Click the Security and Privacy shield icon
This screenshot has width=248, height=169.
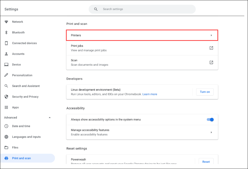(x=7, y=97)
